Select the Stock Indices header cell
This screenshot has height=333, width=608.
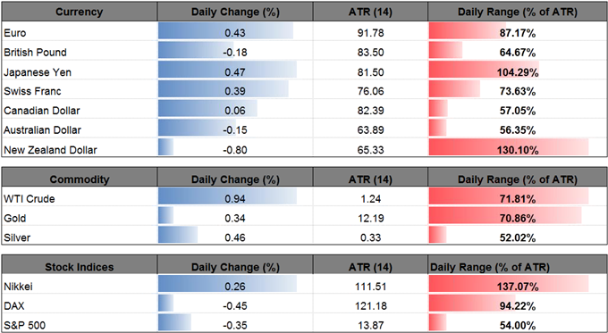(x=79, y=267)
